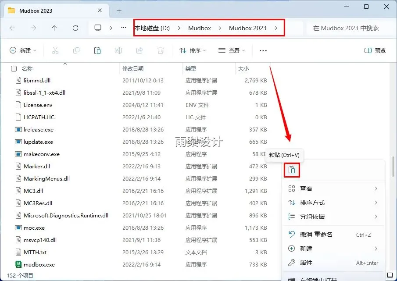Click the Mudbox breadcrumb segment
397x281 pixels.
(200, 28)
